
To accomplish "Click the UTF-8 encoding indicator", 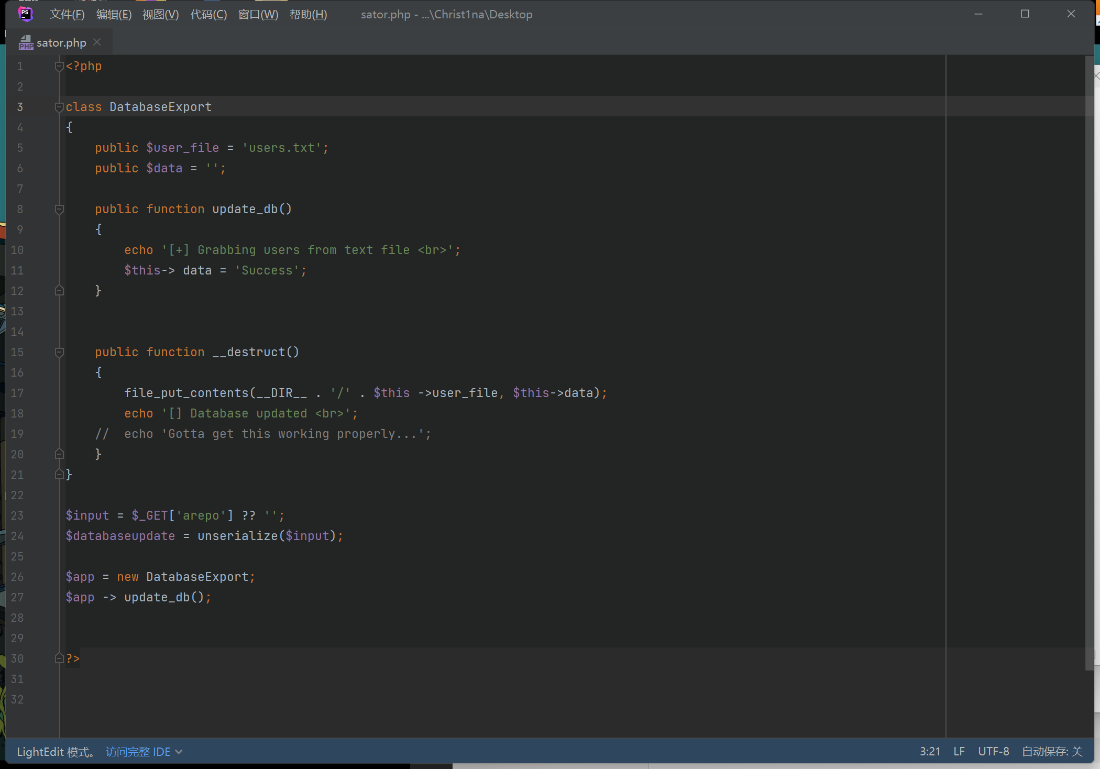I will point(993,752).
